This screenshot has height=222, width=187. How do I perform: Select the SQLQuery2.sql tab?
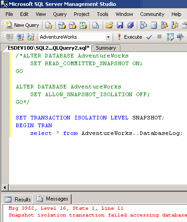click(48, 48)
